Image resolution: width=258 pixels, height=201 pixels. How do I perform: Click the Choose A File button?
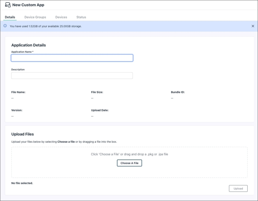129,163
